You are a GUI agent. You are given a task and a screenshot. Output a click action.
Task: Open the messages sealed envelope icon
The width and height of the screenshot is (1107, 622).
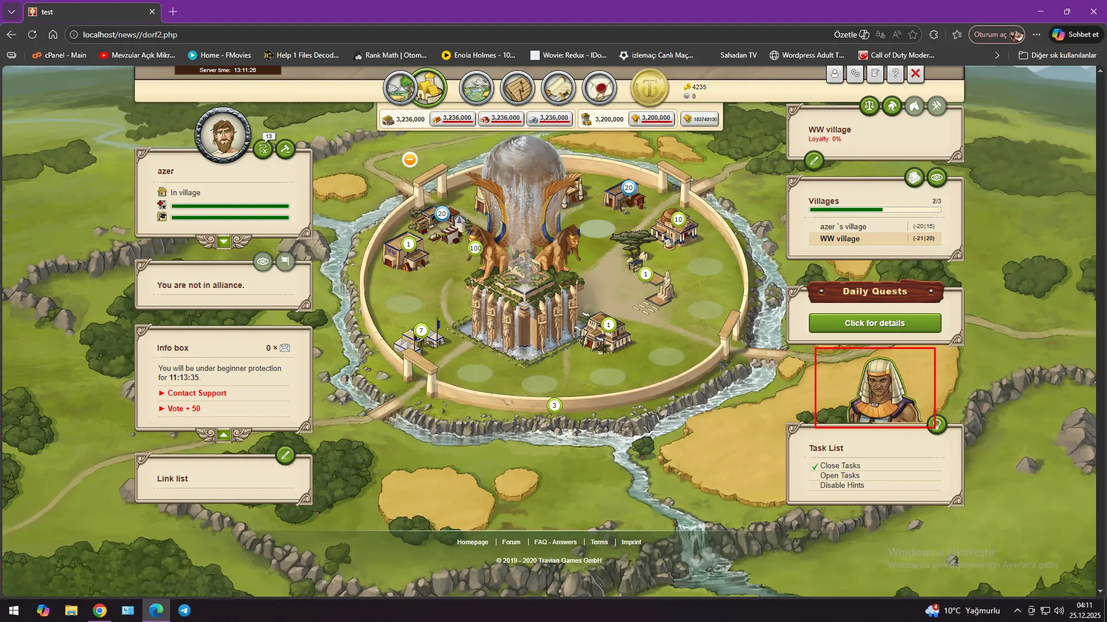click(599, 88)
